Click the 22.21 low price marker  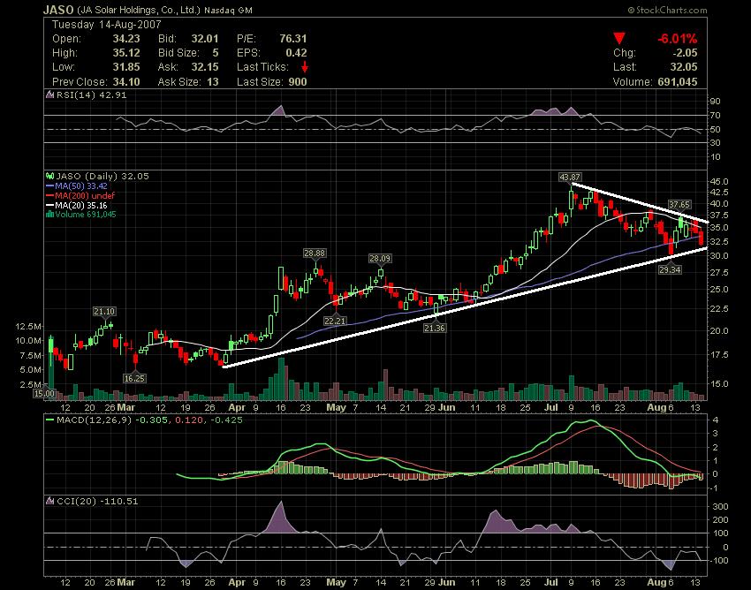point(335,321)
